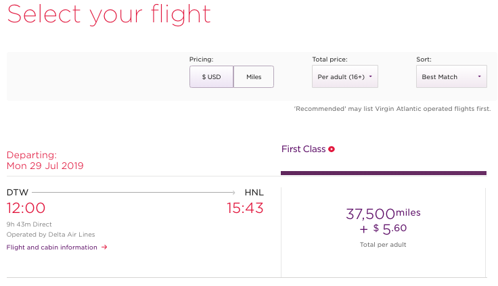The height and width of the screenshot is (286, 498).
Task: Click the 15:43 arrival time
Action: (x=245, y=208)
